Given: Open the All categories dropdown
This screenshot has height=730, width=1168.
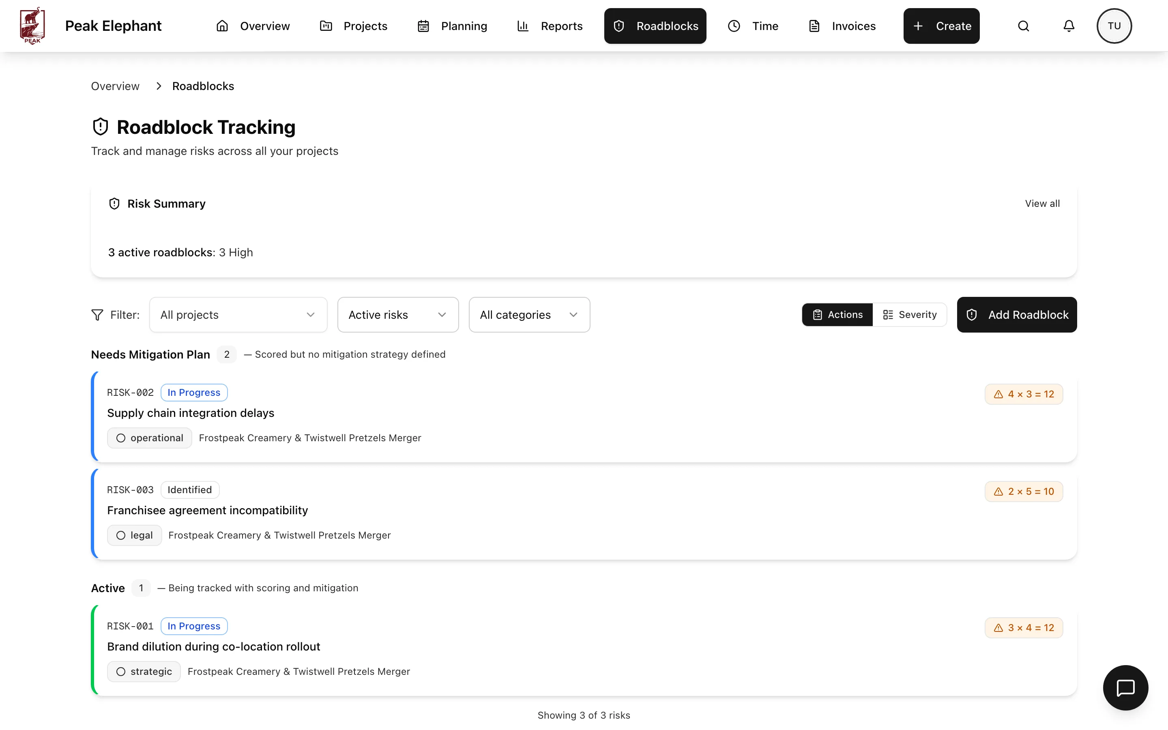Looking at the screenshot, I should (530, 315).
